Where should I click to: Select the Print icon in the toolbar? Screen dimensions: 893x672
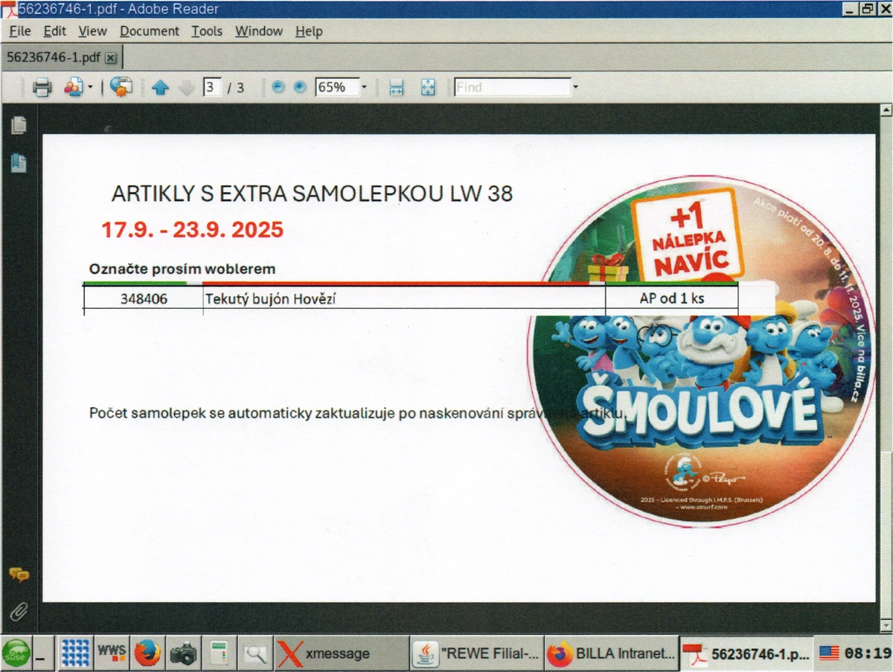42,87
